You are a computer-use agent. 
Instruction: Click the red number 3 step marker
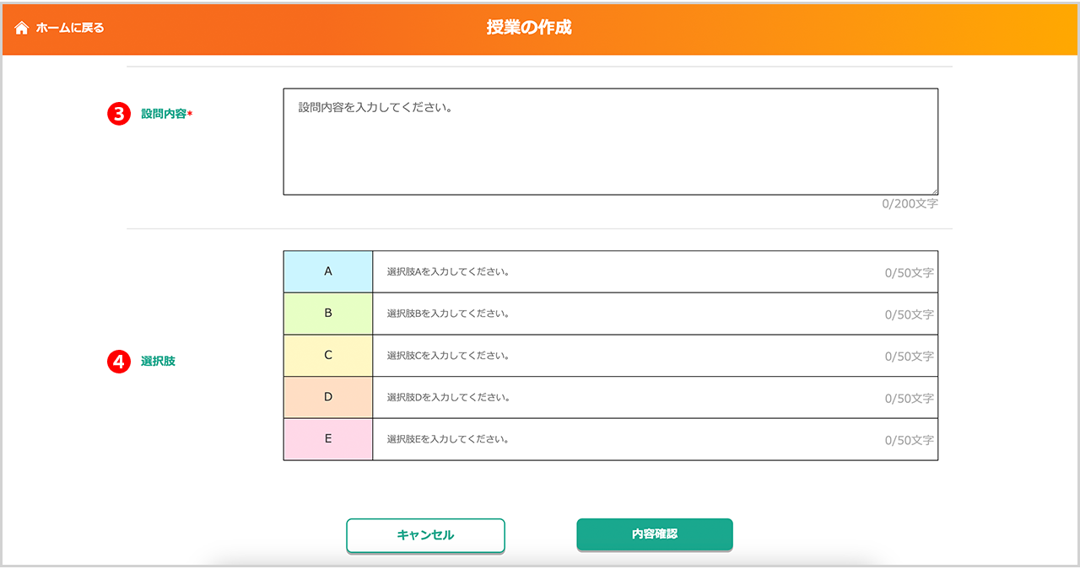pos(119,114)
